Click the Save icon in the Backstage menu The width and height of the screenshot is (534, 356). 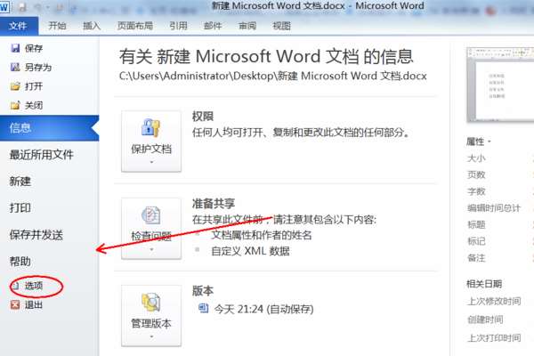[15, 48]
